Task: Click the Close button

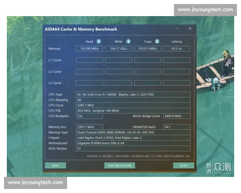Action: tap(184, 165)
